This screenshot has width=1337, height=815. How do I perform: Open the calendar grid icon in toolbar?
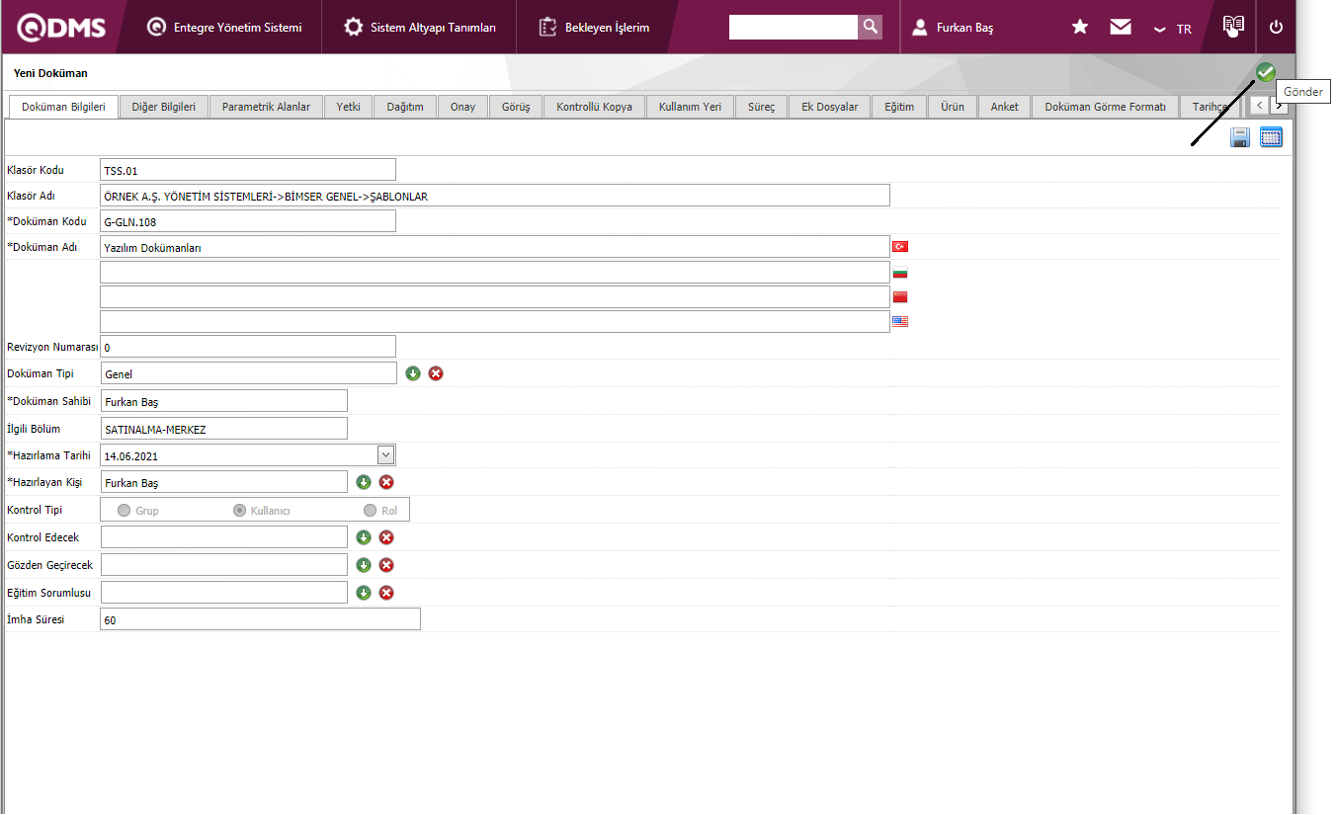1271,137
